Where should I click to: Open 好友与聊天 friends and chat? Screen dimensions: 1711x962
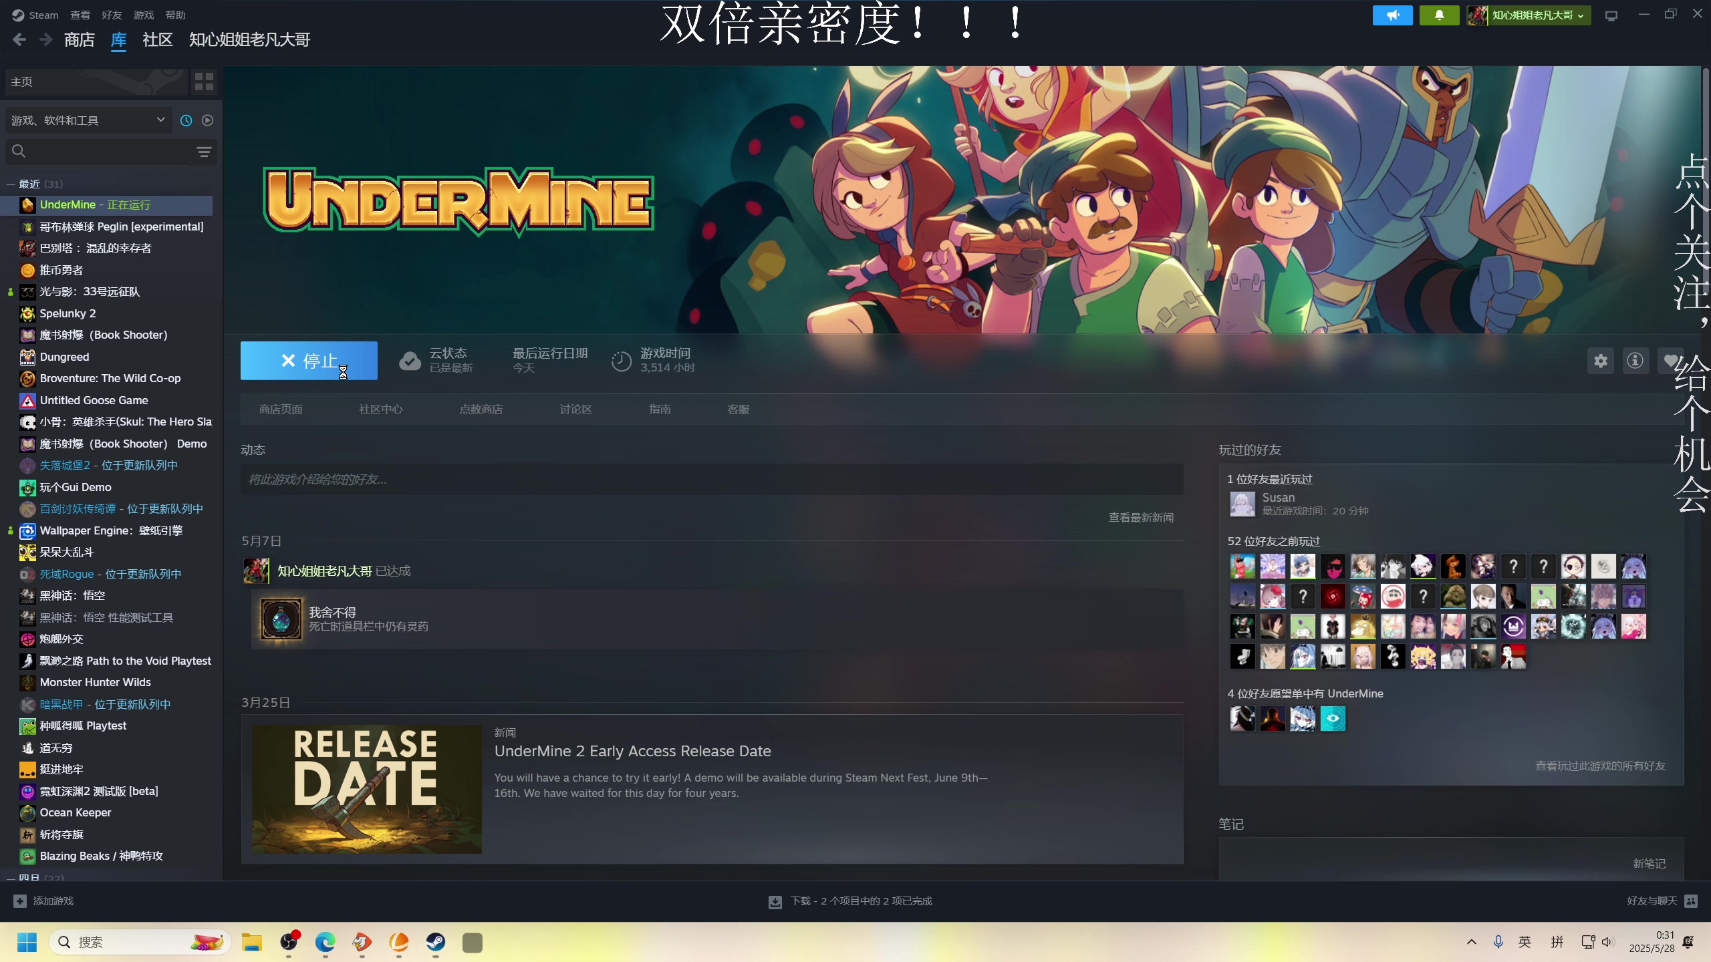click(1662, 901)
